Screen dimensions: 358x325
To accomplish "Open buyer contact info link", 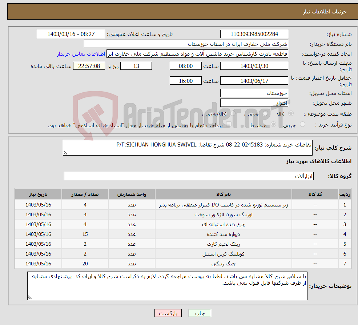I will (81, 54).
